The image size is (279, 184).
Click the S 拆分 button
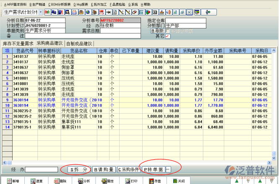79,169
